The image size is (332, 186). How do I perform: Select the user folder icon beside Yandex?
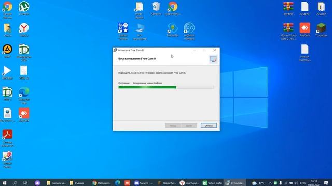click(7, 30)
